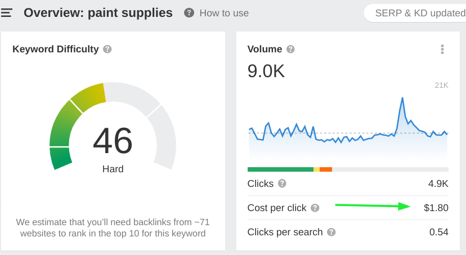The image size is (466, 255).
Task: Click the gray portion of the clicks bar
Action: (389, 169)
